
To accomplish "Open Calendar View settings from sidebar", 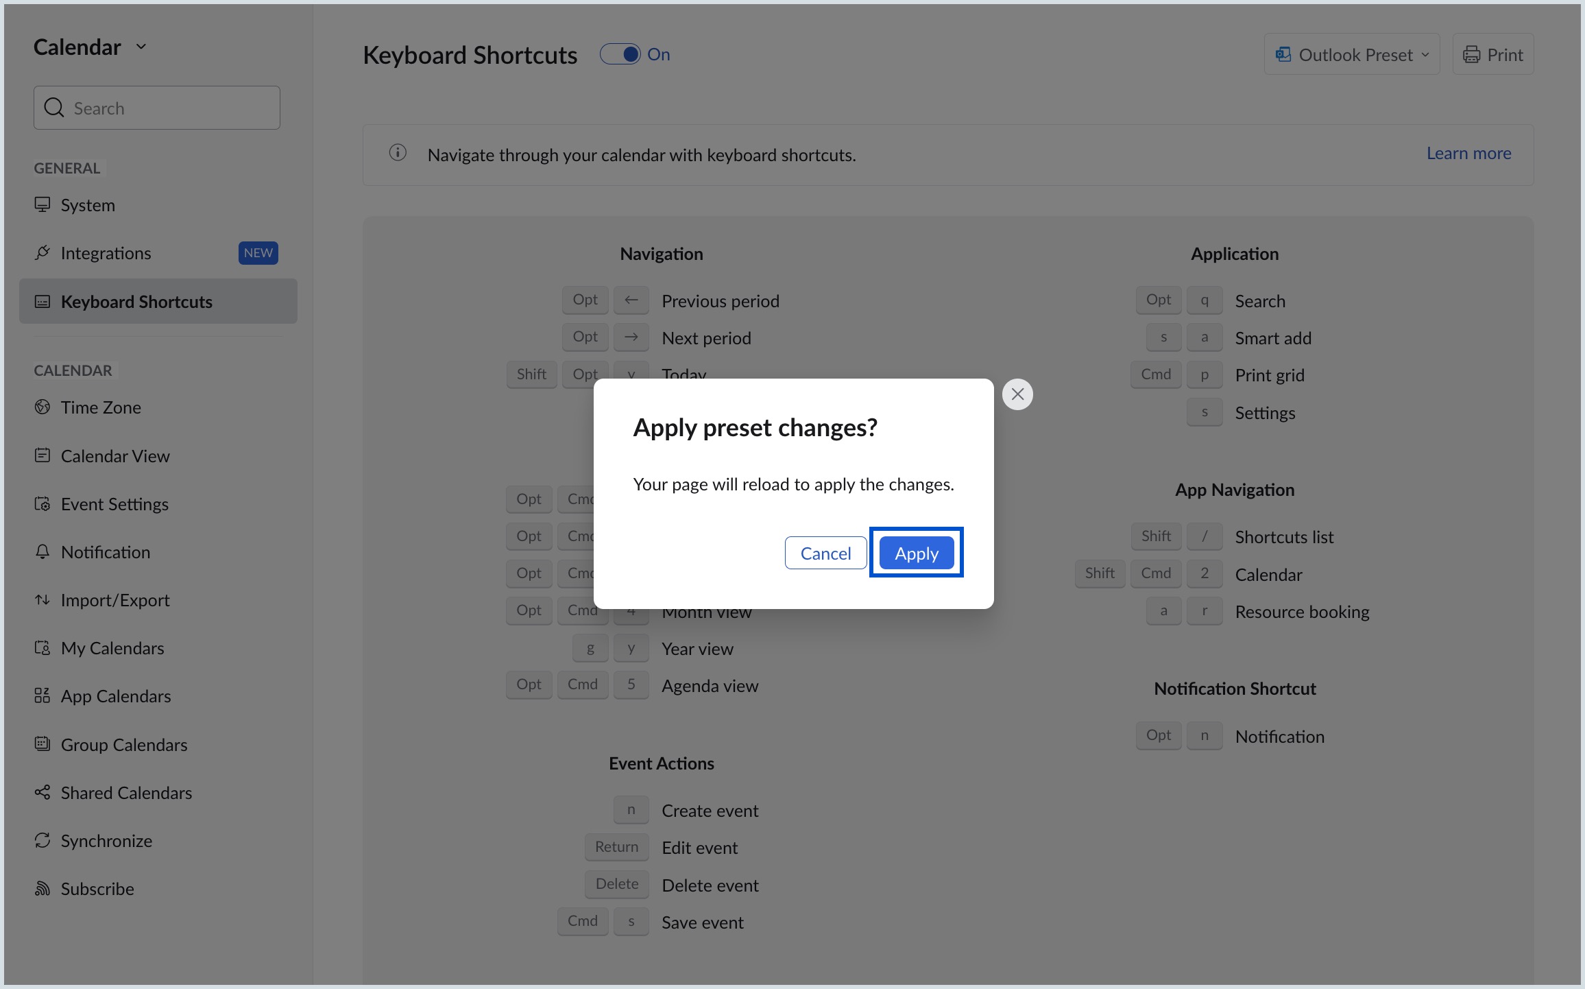I will (x=114, y=455).
